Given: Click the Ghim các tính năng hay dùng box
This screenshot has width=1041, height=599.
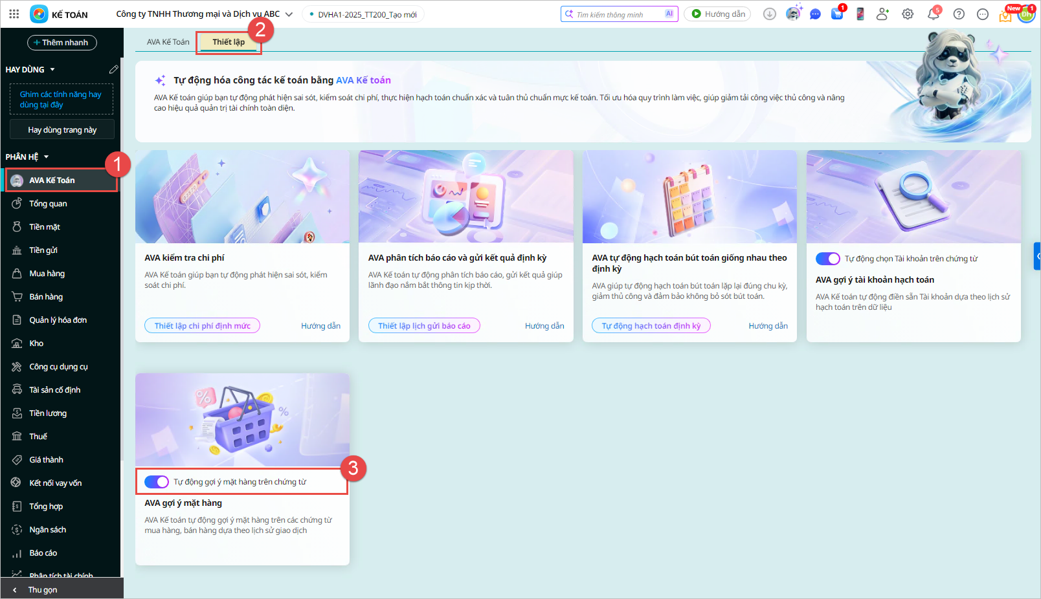Looking at the screenshot, I should coord(62,99).
